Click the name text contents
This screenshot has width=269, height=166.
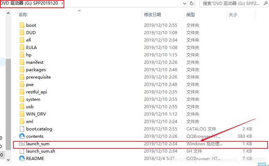click(35, 136)
